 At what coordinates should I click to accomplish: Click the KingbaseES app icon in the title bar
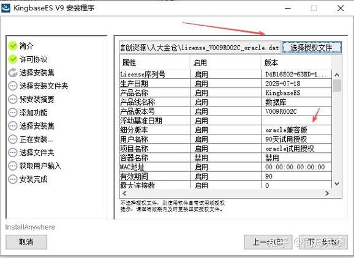(6, 8)
